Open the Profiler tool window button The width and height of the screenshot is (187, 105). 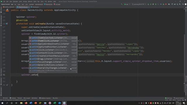click(34, 98)
